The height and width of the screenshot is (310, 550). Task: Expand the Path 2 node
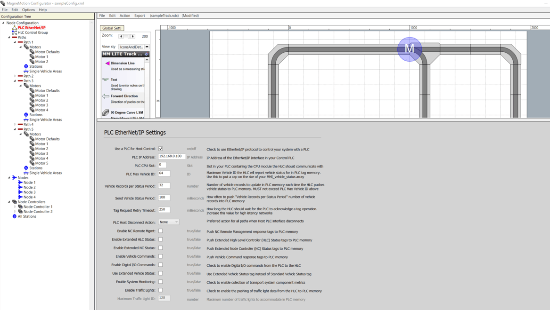pos(15,76)
